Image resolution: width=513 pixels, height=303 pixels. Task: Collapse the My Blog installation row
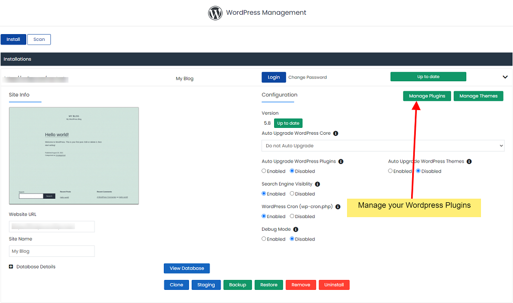coord(505,77)
